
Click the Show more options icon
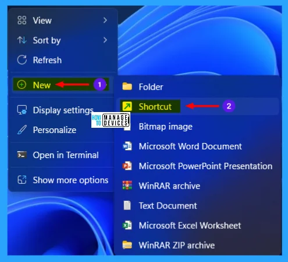pyautogui.click(x=22, y=180)
